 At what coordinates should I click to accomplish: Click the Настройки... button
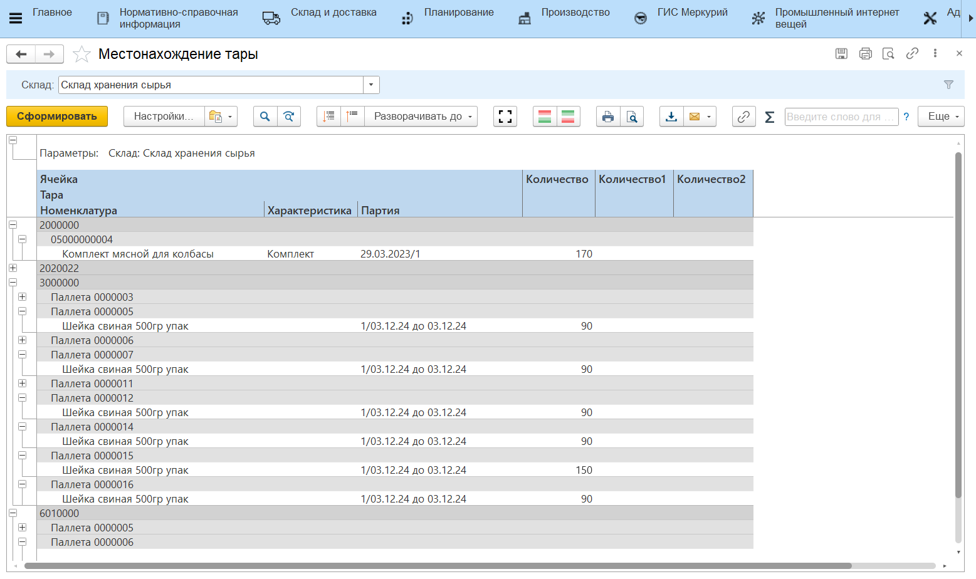pos(164,117)
